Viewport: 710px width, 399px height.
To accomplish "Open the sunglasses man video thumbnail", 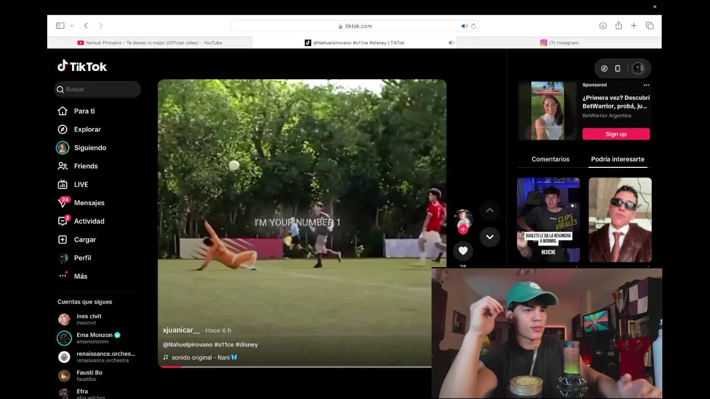I will [x=620, y=219].
